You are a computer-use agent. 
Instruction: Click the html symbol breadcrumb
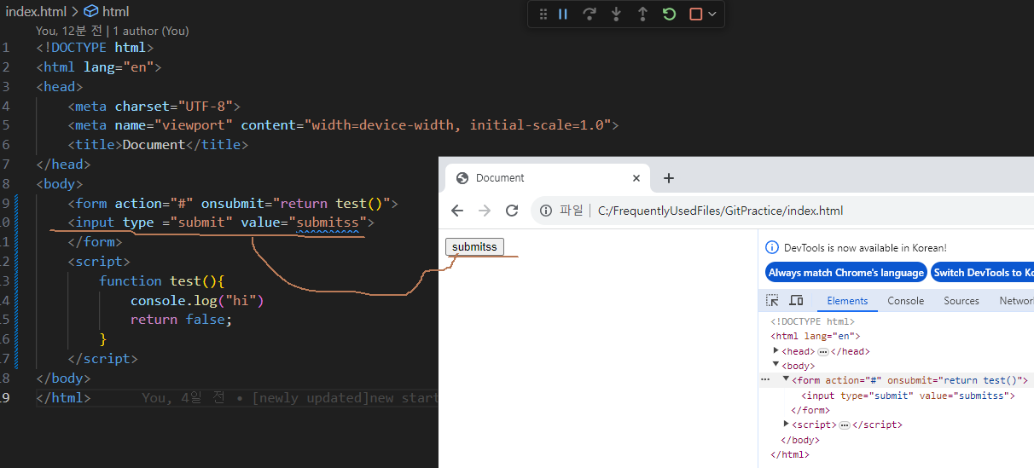click(107, 11)
